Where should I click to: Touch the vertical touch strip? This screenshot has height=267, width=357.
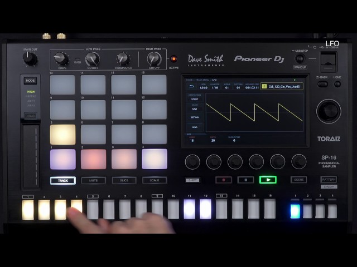point(31,157)
